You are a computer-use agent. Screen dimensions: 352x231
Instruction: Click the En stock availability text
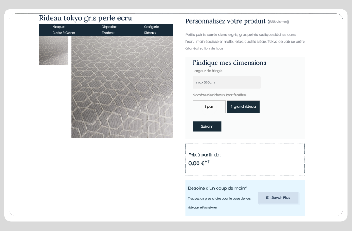point(108,33)
